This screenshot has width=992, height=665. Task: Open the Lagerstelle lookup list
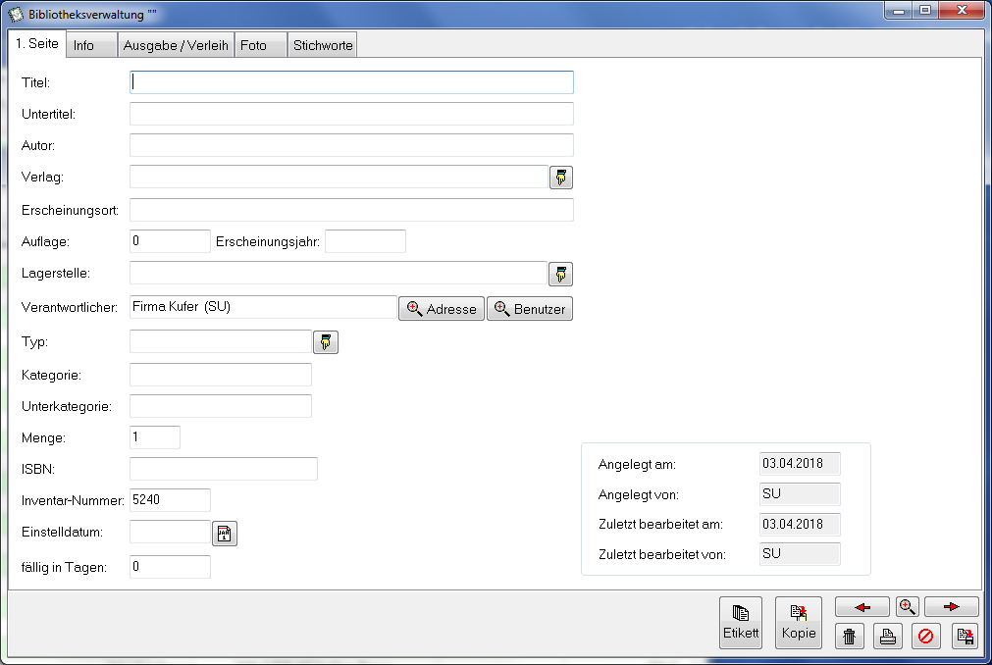[561, 274]
